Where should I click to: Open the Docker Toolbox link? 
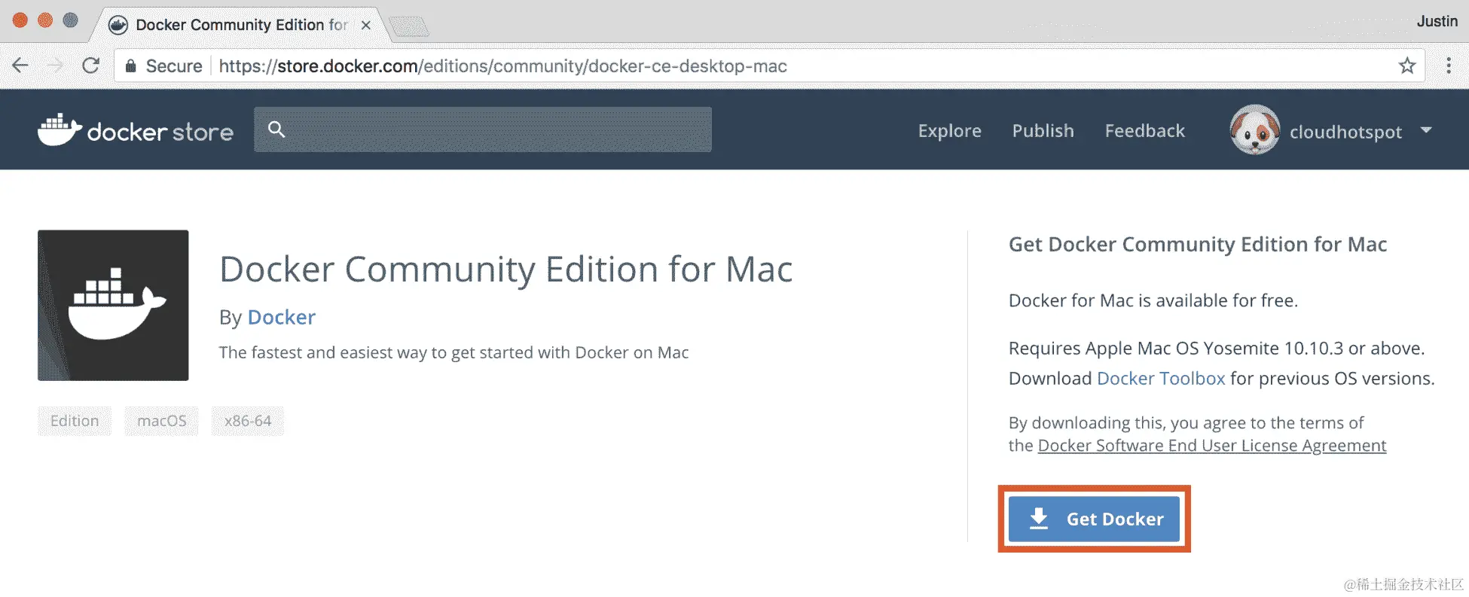[1161, 378]
